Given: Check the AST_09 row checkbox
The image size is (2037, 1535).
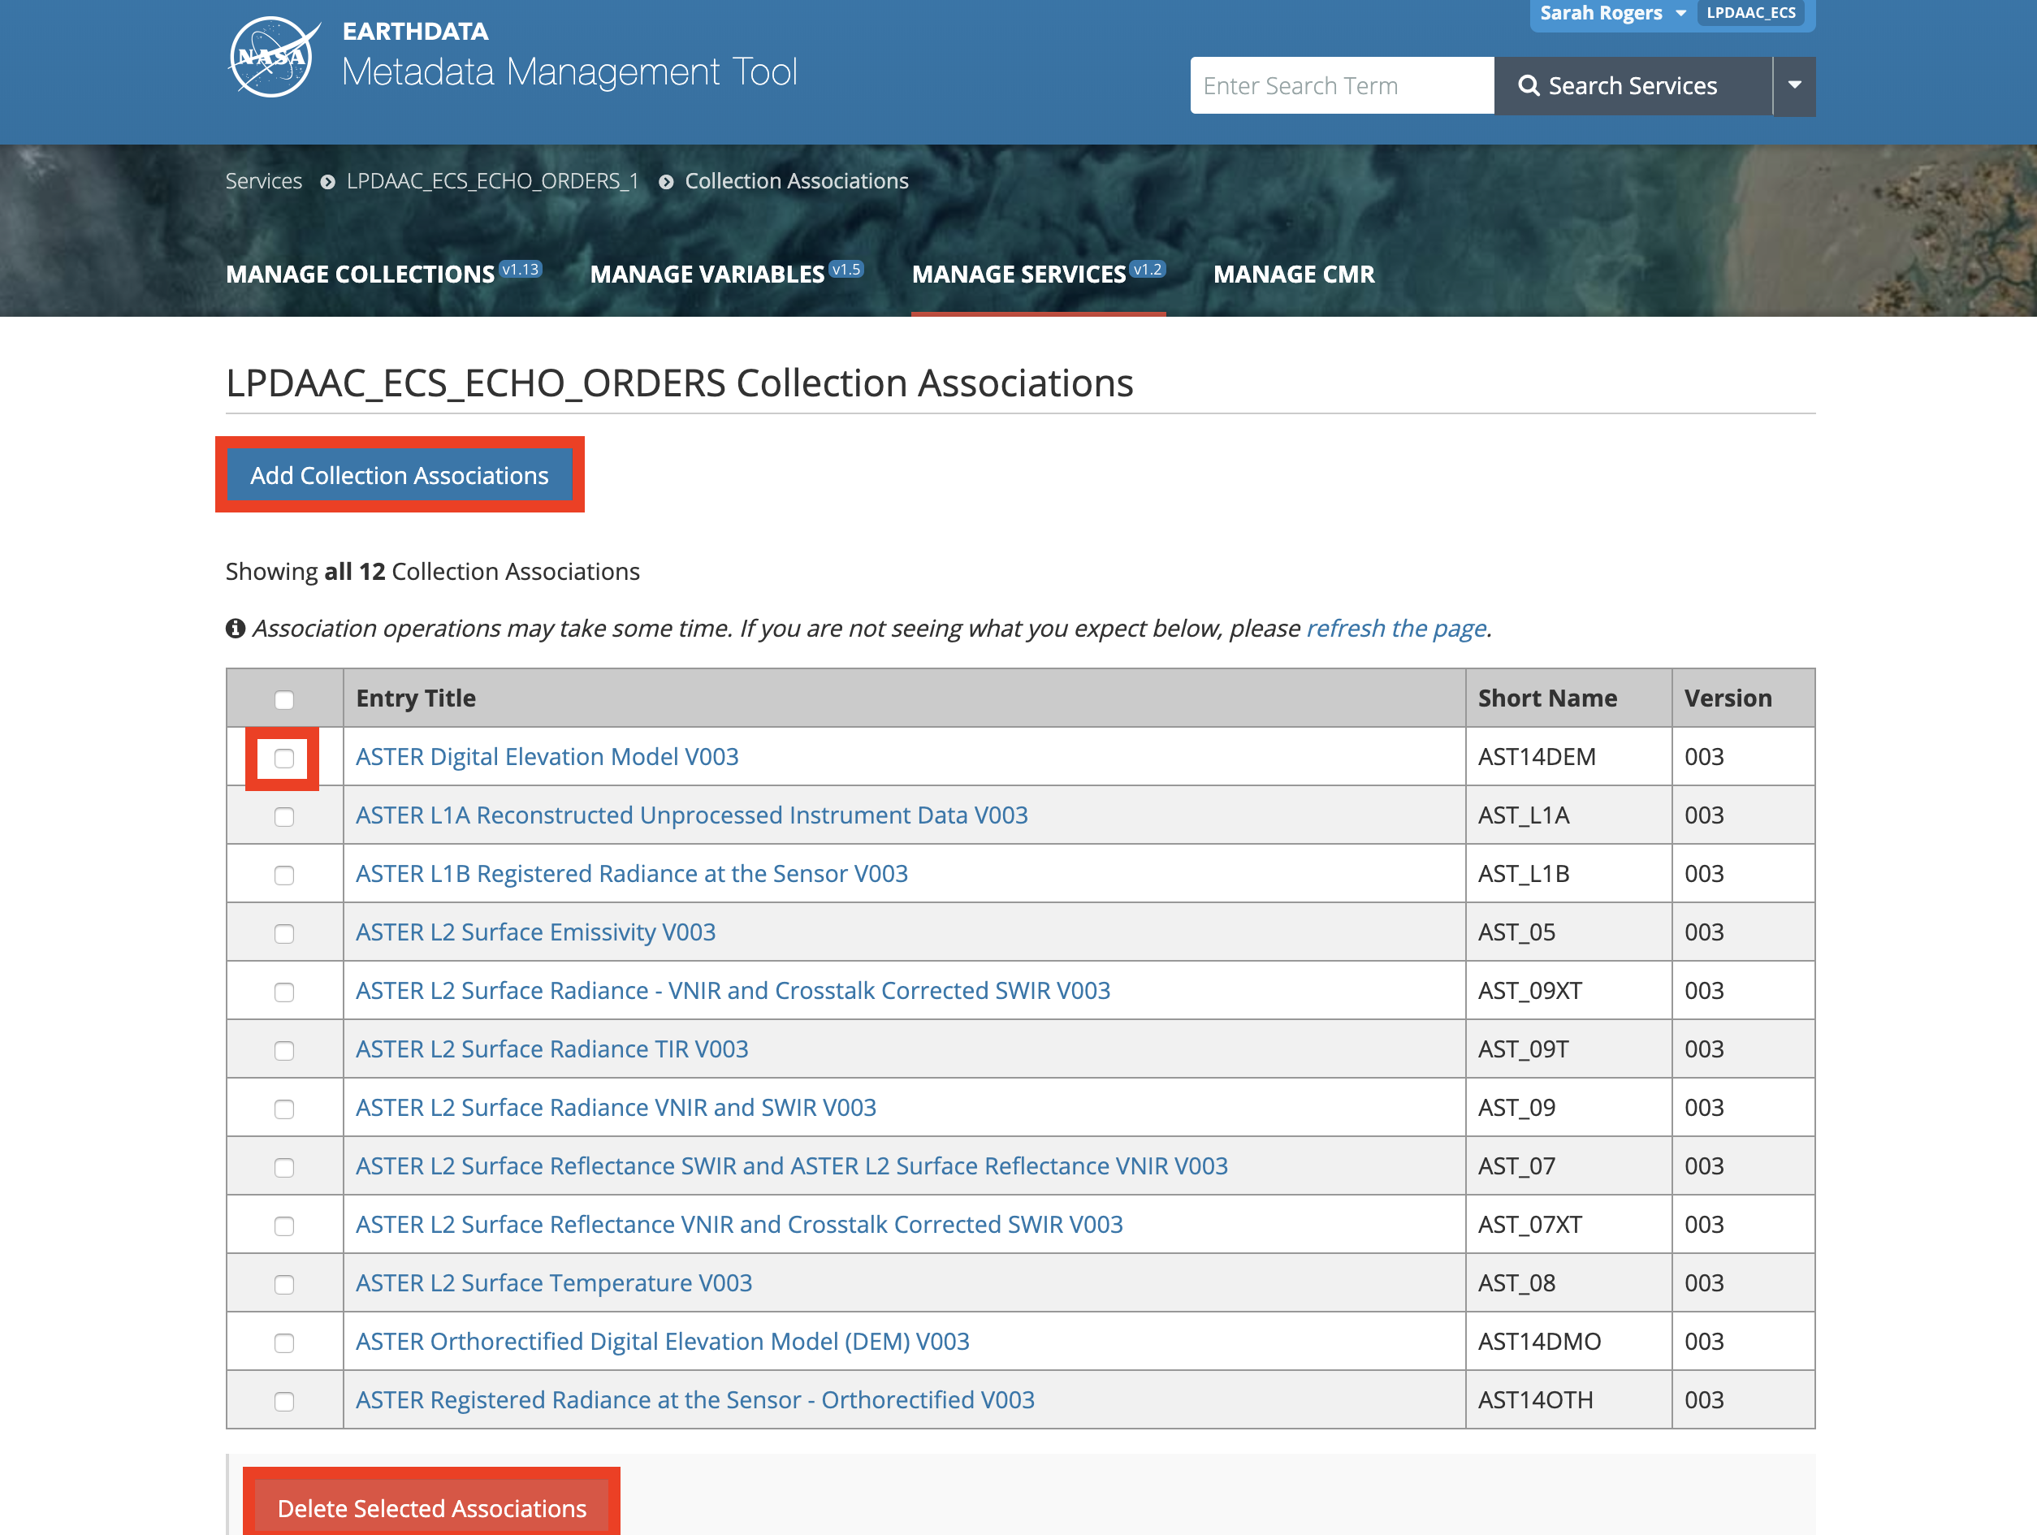Looking at the screenshot, I should [283, 1109].
